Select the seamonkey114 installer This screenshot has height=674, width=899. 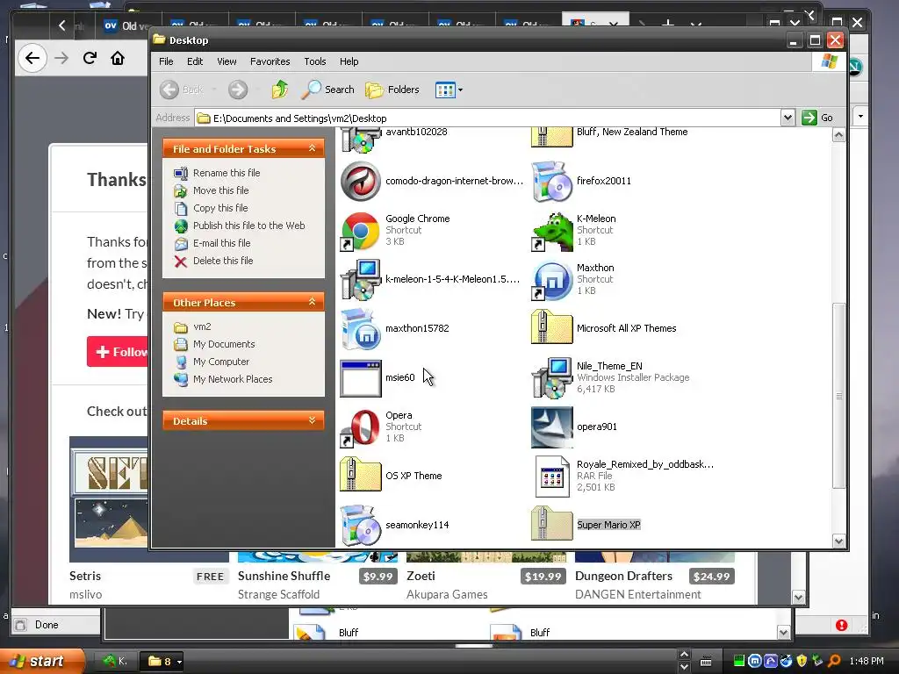(395, 525)
